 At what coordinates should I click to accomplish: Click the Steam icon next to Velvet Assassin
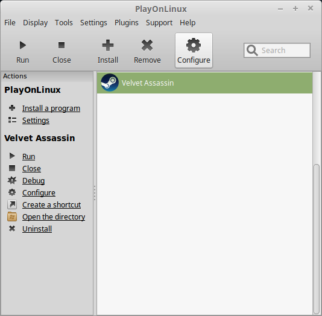coord(110,83)
